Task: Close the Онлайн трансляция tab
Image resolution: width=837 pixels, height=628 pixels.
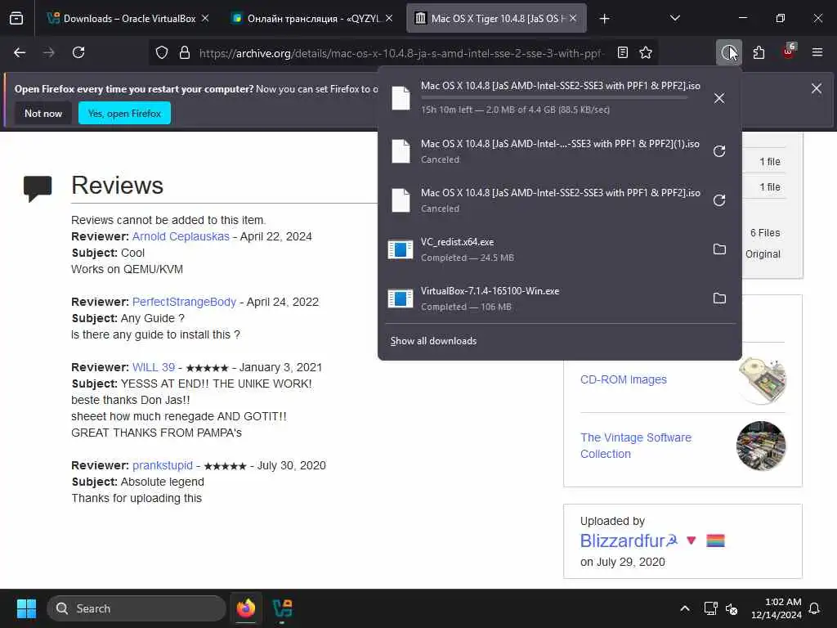Action: click(389, 19)
